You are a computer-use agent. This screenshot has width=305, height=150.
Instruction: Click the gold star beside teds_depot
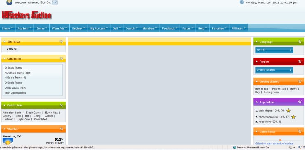coord(289,111)
